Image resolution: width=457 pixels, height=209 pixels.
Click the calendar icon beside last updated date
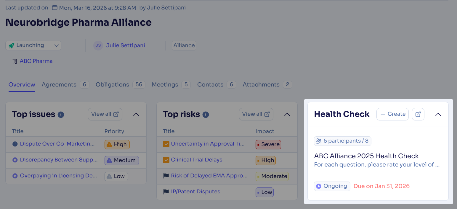(55, 8)
